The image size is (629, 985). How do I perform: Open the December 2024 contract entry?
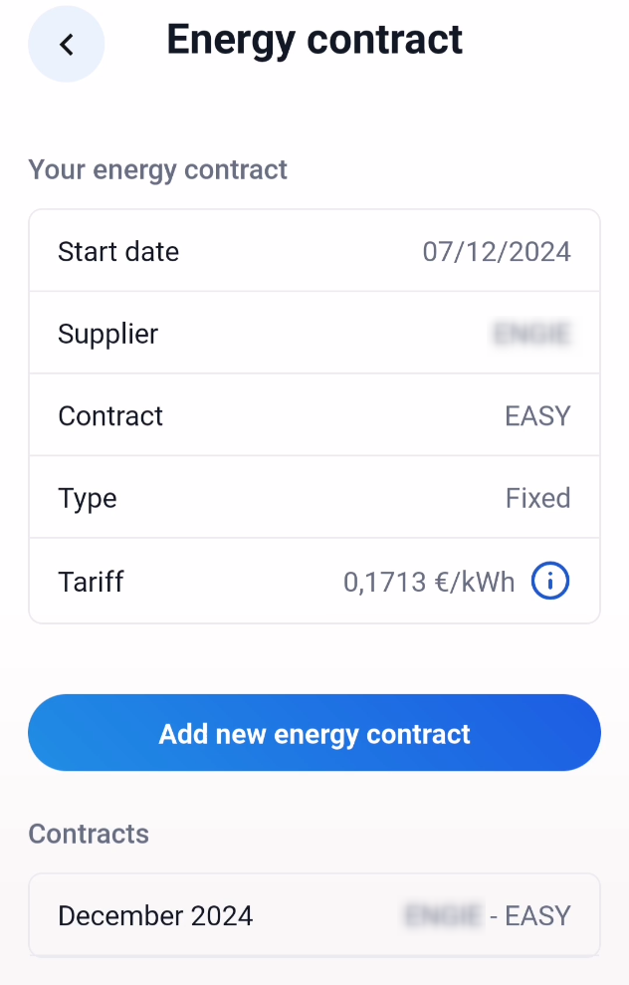tap(314, 915)
